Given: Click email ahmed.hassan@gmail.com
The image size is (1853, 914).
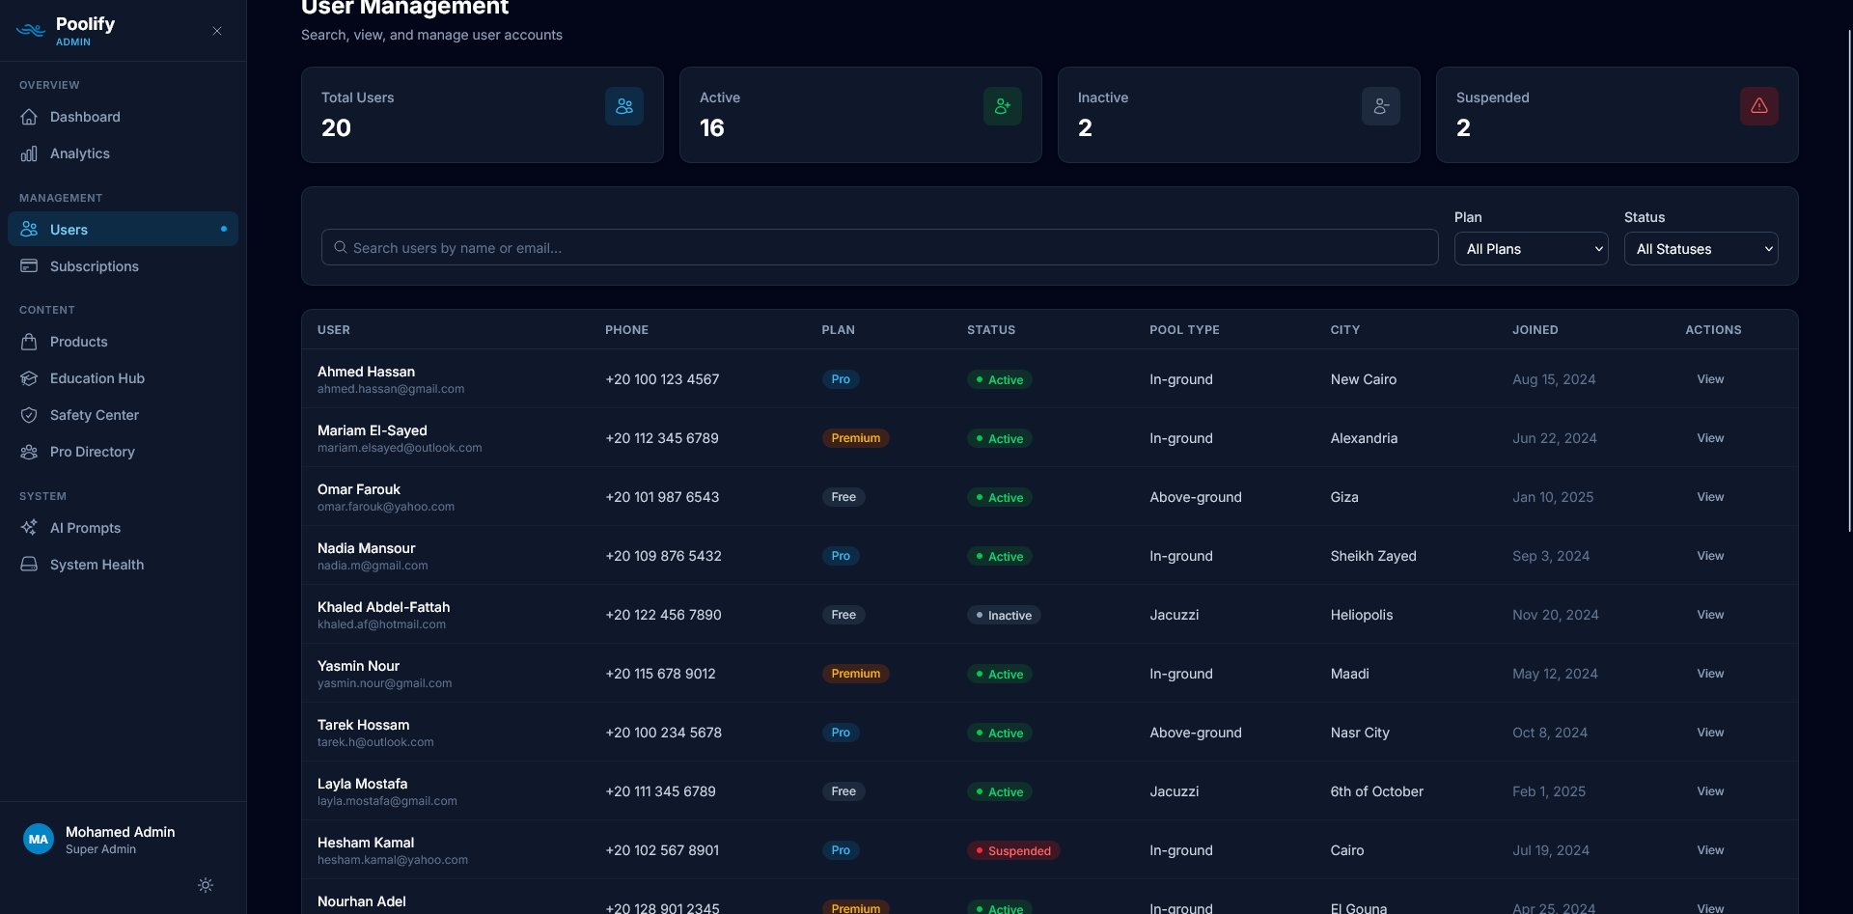Looking at the screenshot, I should [391, 389].
